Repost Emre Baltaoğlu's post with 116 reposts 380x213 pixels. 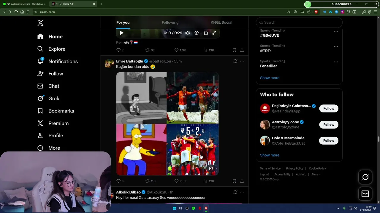150,181
